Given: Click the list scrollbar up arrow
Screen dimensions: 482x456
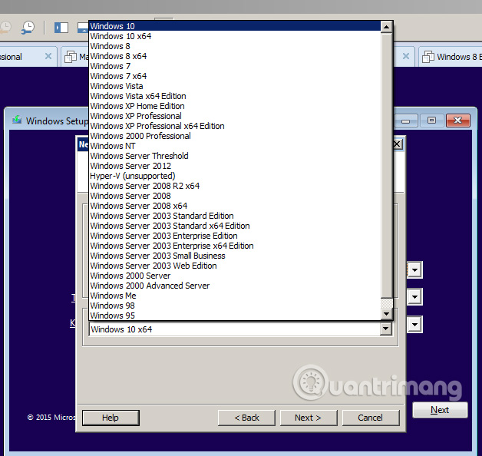Looking at the screenshot, I should (386, 27).
